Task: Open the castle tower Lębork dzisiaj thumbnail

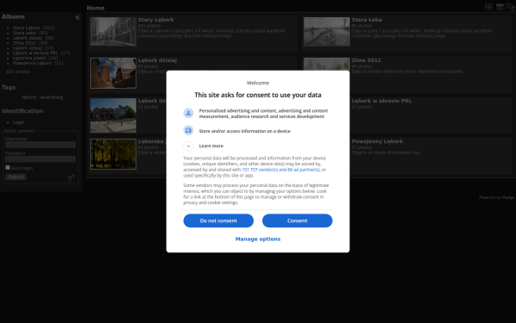Action: tap(114, 73)
